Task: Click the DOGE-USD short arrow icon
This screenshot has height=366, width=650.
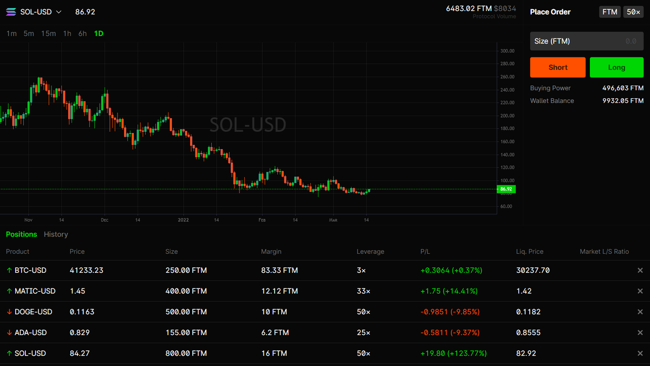Action: pyautogui.click(x=9, y=312)
